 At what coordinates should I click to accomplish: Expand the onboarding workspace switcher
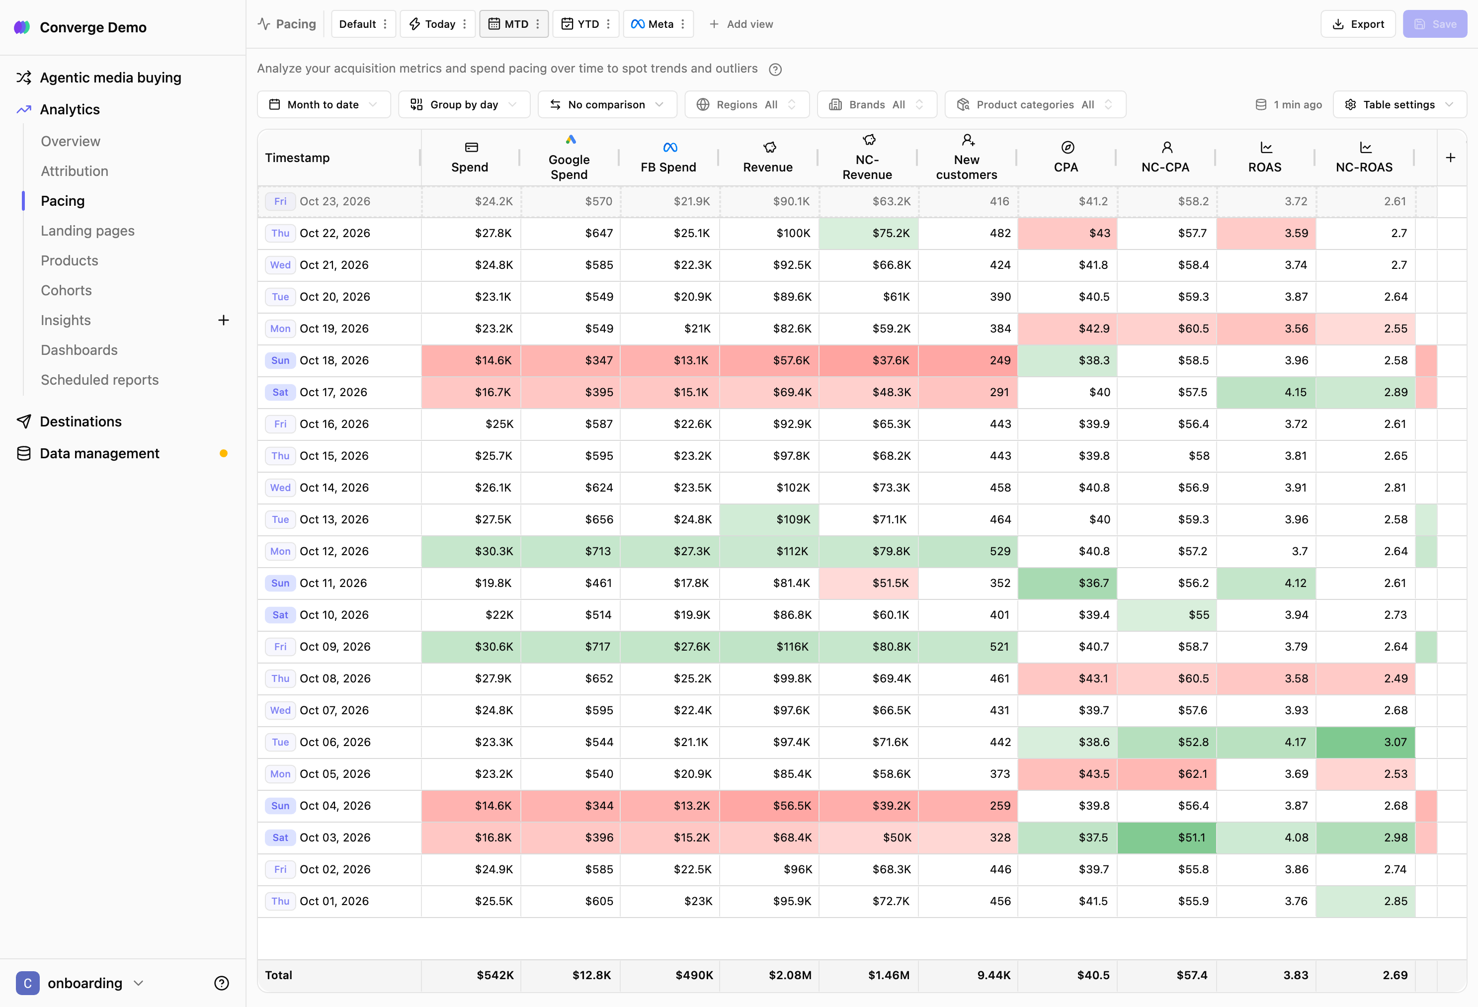[81, 983]
